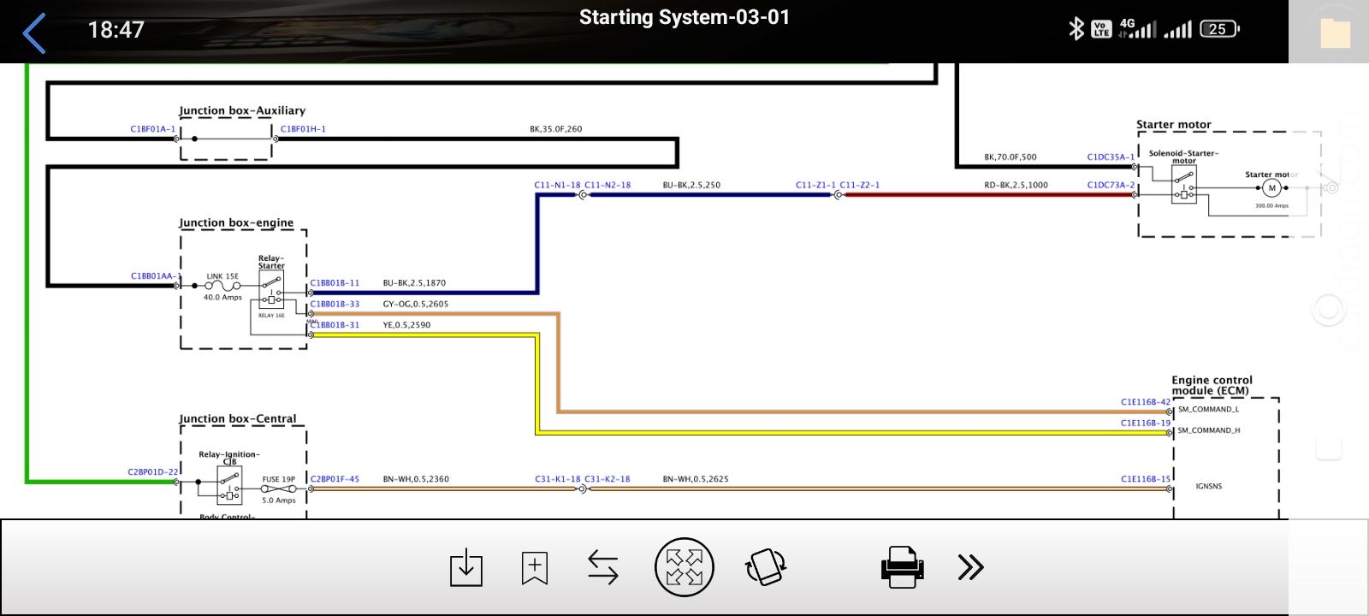Select connector C11-Z1-1
Viewport: 1369px width, 616px height.
point(815,186)
